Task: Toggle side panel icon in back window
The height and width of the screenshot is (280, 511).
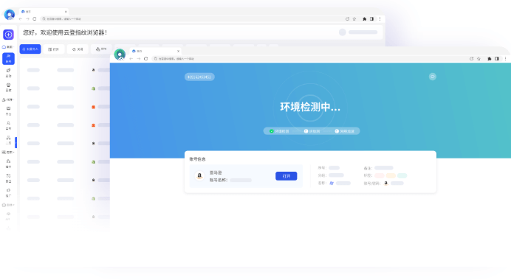Action: pyautogui.click(x=372, y=19)
